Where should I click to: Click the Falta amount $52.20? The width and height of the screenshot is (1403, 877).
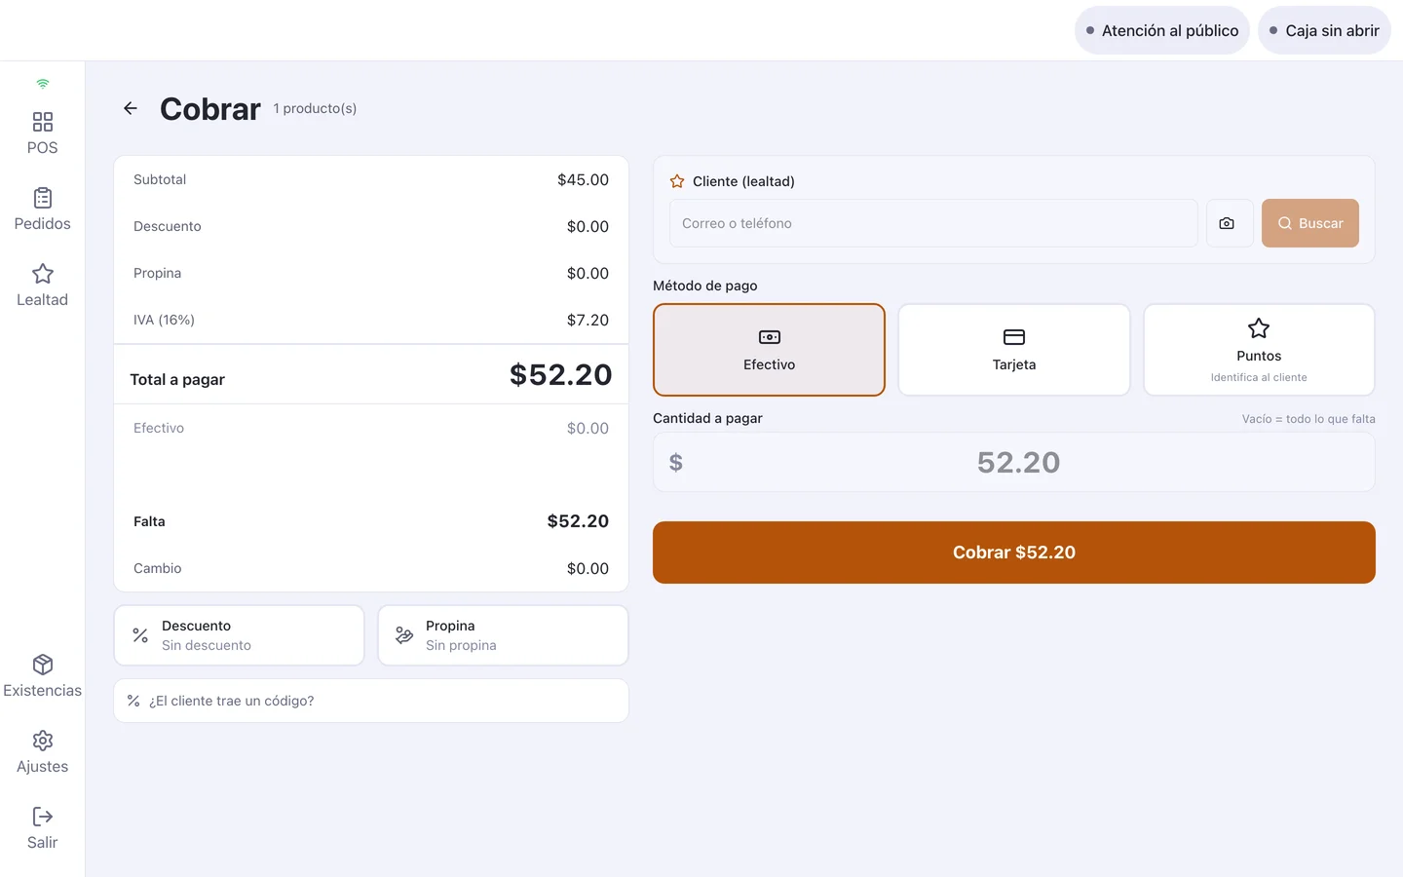(578, 521)
